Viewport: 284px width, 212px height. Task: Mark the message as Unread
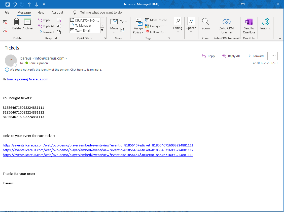[156, 20]
